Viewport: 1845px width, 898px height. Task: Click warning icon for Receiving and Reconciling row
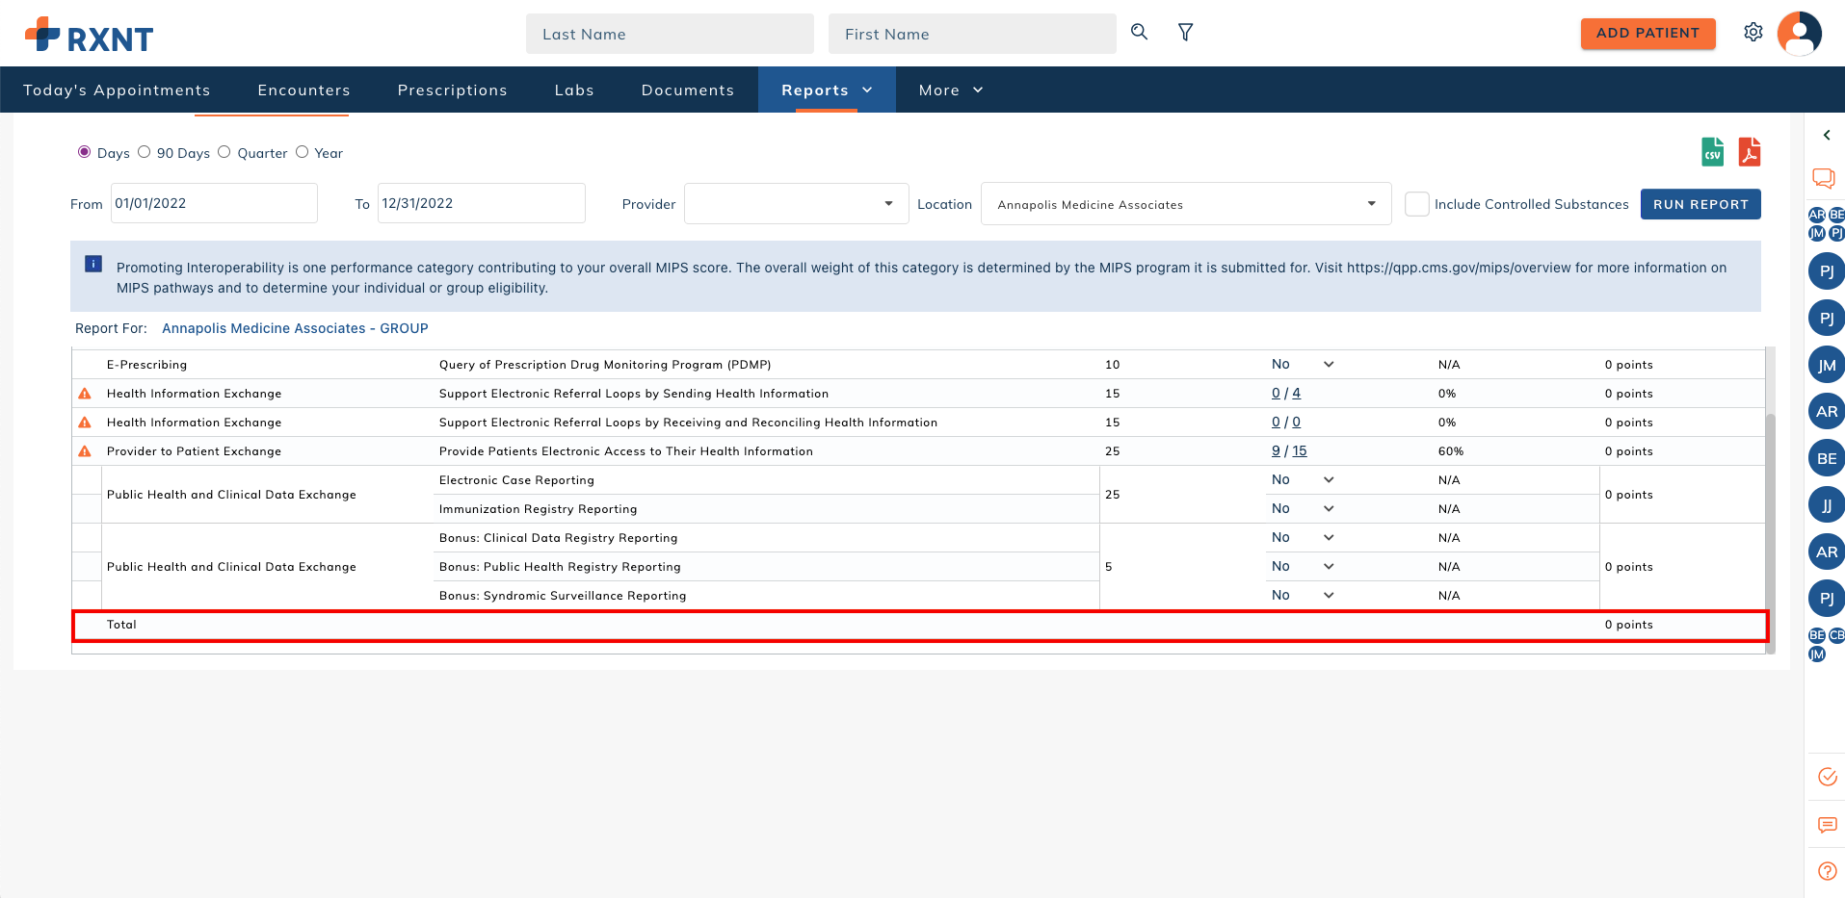pos(85,423)
